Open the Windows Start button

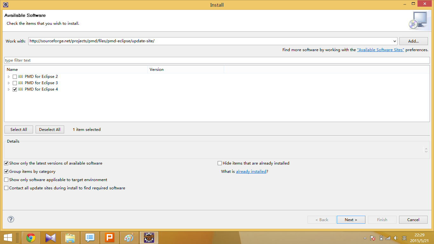tap(8, 238)
